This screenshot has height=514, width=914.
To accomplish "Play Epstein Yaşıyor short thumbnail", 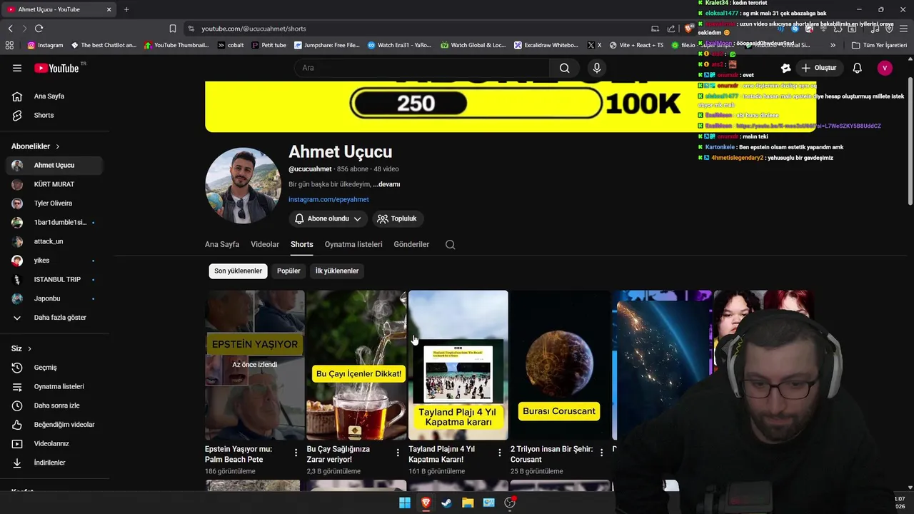I will pyautogui.click(x=255, y=365).
